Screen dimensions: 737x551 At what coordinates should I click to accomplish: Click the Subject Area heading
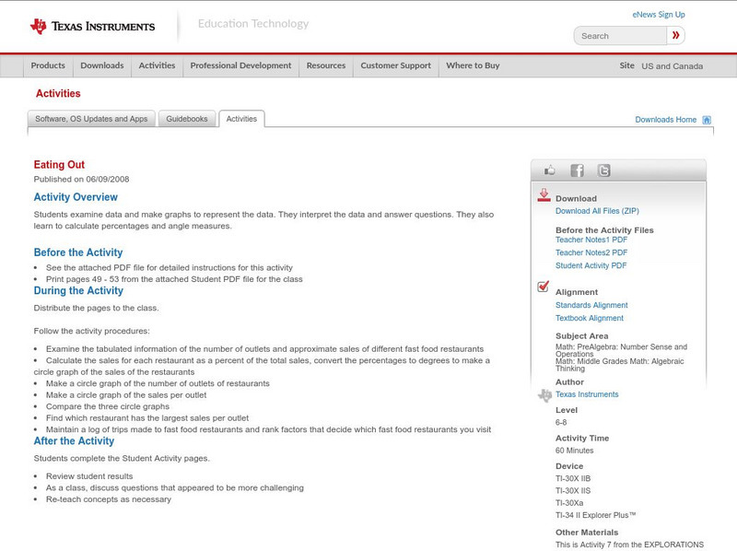582,336
